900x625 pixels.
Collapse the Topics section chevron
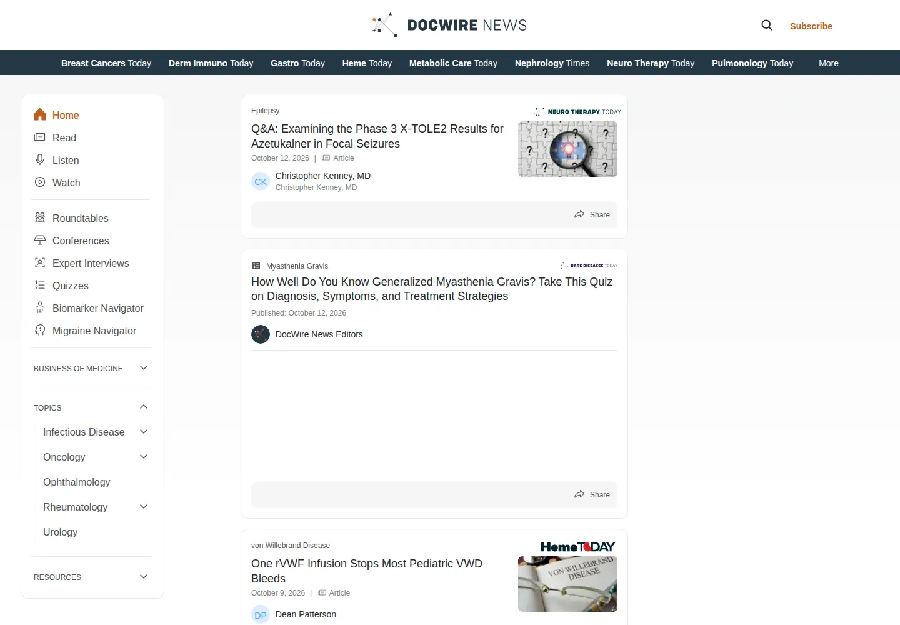(144, 407)
